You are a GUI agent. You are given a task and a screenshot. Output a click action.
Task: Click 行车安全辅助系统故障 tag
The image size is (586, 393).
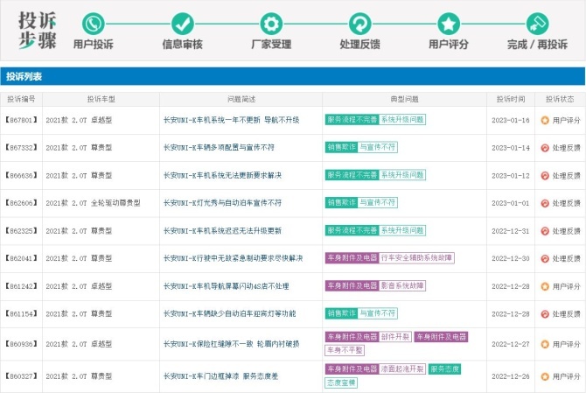416,258
